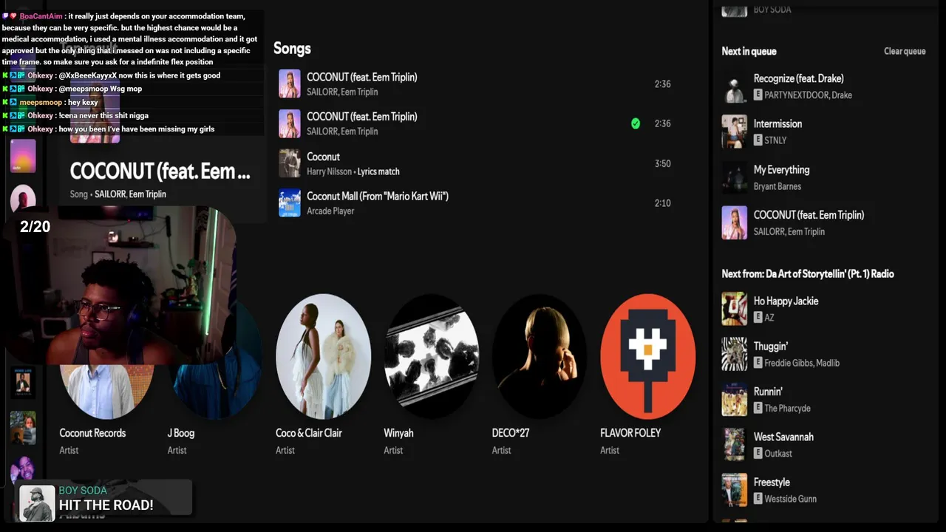
Task: Open Outkast artist link
Action: tap(778, 454)
